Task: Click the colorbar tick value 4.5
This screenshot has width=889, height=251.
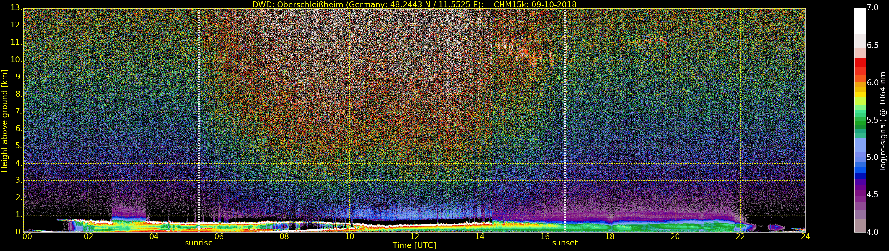Action: [x=872, y=195]
